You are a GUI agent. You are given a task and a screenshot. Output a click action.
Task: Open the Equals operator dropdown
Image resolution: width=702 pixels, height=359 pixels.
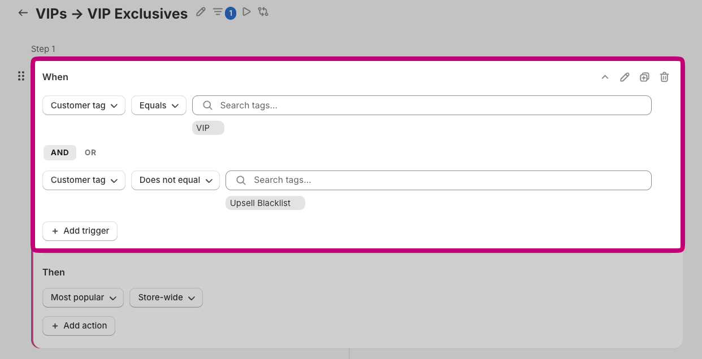pos(159,106)
